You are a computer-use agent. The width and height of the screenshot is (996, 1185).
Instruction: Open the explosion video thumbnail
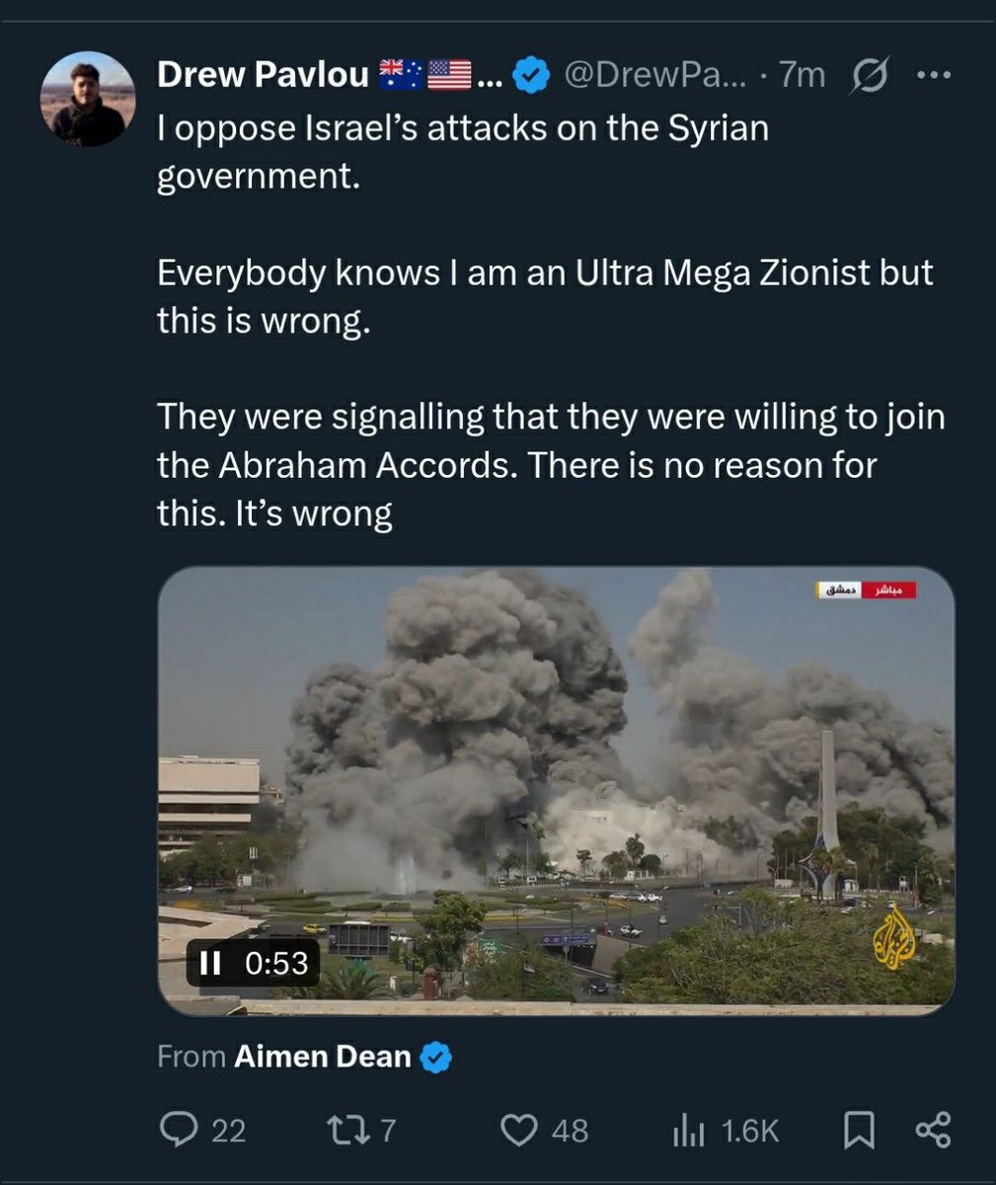pyautogui.click(x=556, y=792)
